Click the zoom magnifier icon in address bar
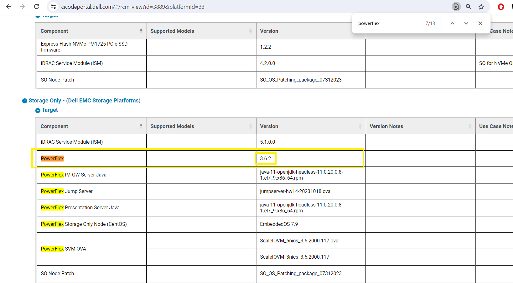The image size is (513, 283). tap(469, 7)
